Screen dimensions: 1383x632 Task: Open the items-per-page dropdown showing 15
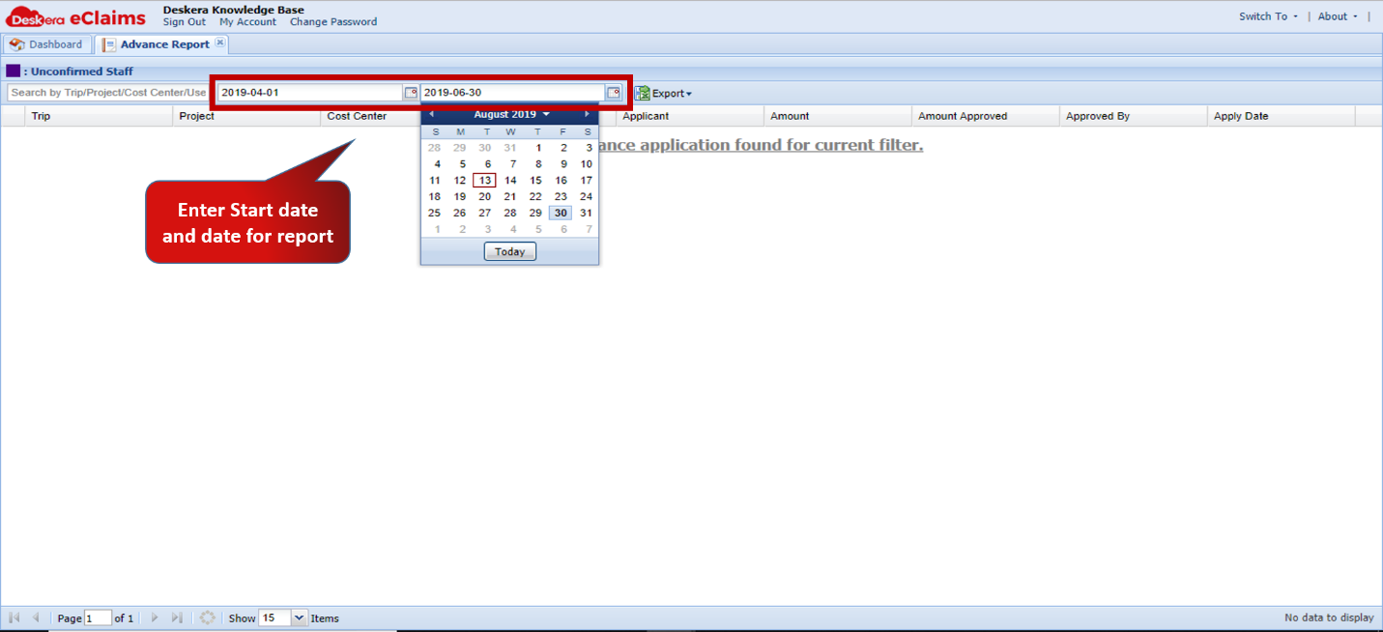pyautogui.click(x=299, y=618)
